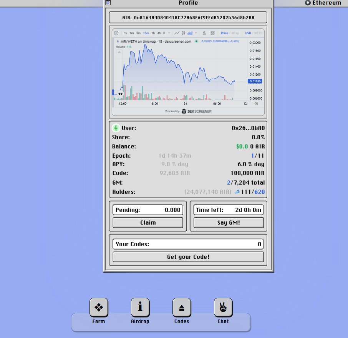Click the user address 0x26...0bA0
348x338 pixels.
tap(248, 128)
